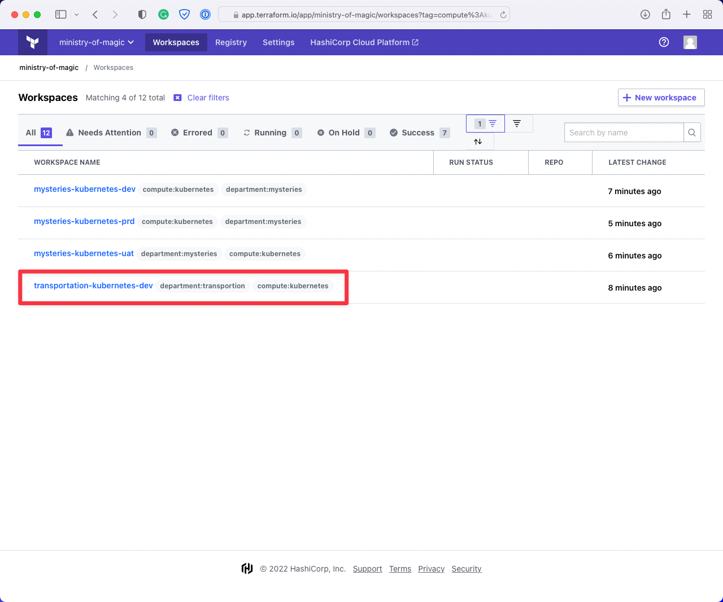Open the Privacy footer link

click(x=432, y=569)
